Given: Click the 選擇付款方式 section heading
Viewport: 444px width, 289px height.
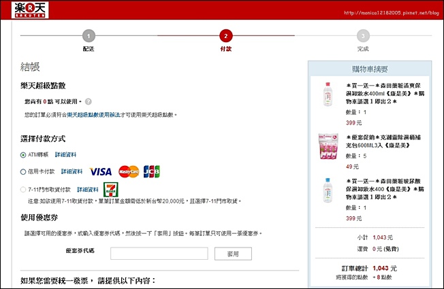Looking at the screenshot, I should [43, 139].
